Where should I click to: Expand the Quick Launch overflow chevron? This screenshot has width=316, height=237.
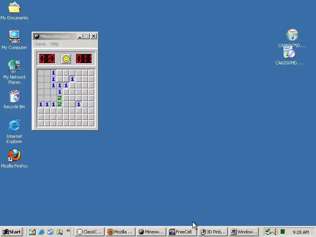click(x=68, y=231)
